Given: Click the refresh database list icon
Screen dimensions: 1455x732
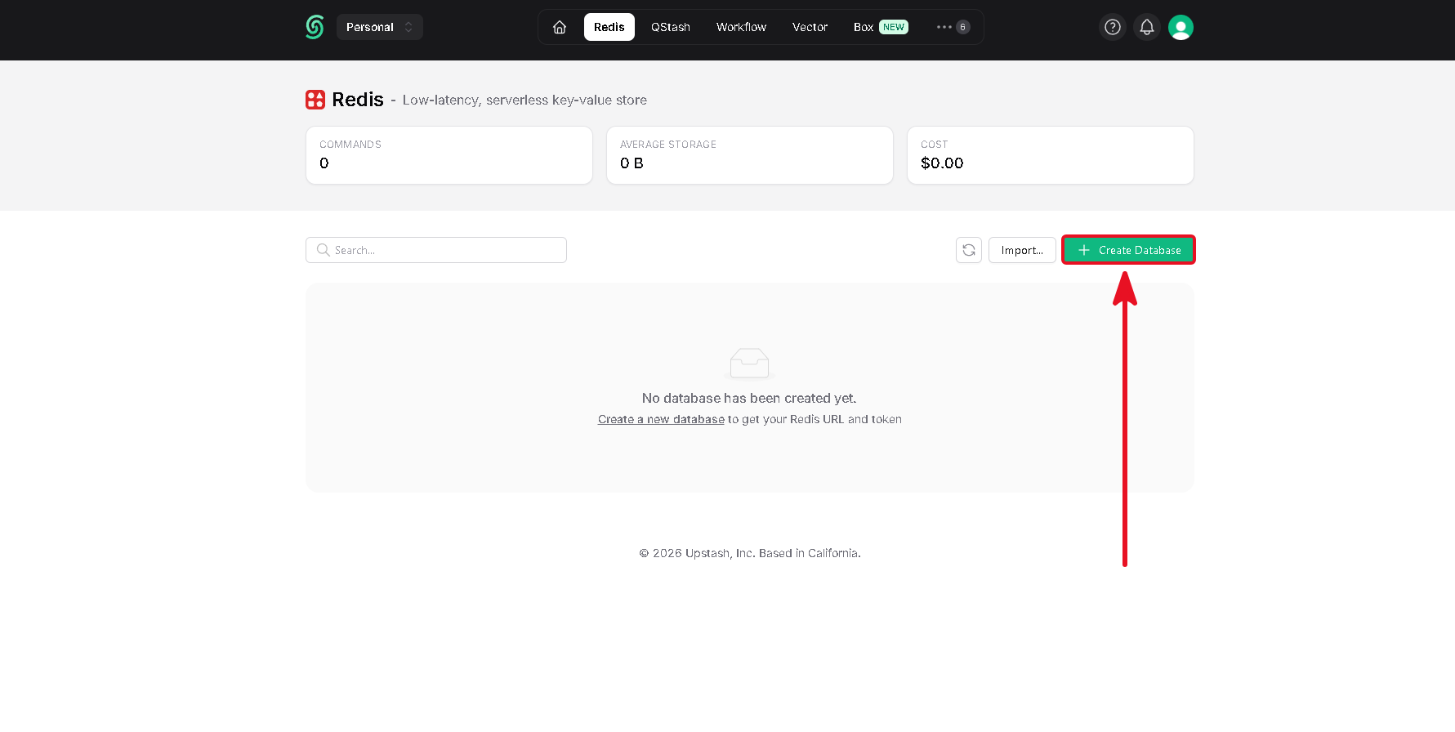Looking at the screenshot, I should 969,250.
